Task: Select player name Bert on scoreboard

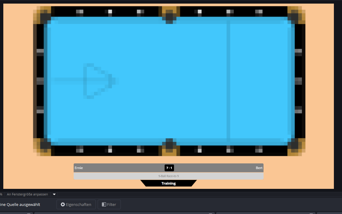Action: tap(259, 168)
